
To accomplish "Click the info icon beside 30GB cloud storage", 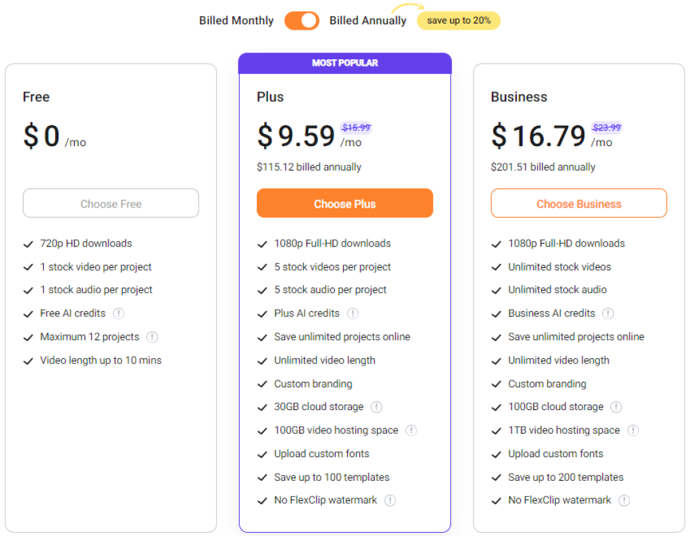I will click(x=376, y=407).
